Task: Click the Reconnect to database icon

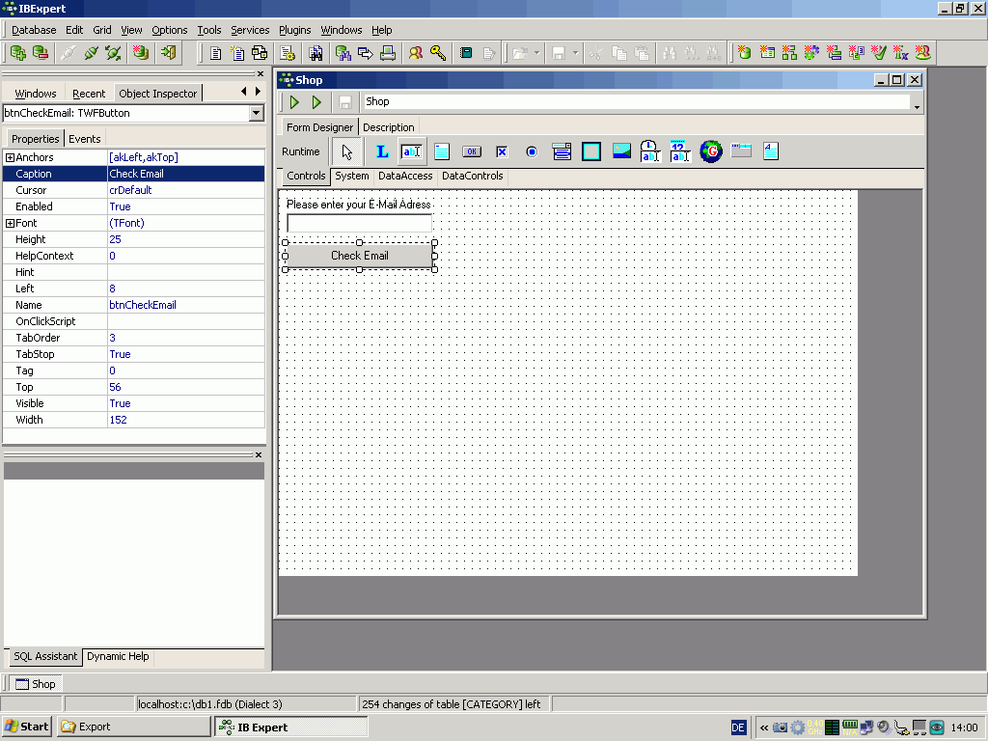Action: (114, 53)
